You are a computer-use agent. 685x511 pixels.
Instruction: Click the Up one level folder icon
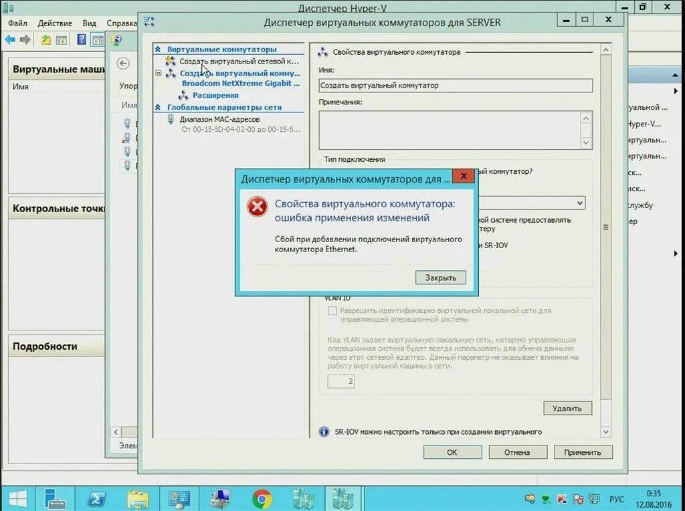tap(46, 40)
